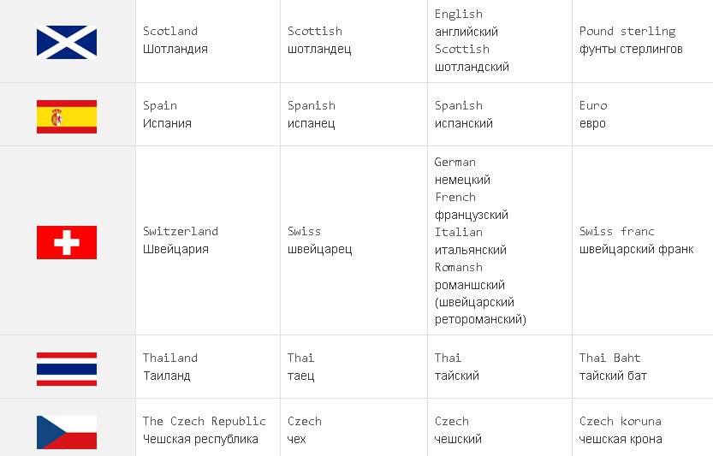Click the 'Romansh' language entry
The height and width of the screenshot is (456, 713).
[x=459, y=267]
